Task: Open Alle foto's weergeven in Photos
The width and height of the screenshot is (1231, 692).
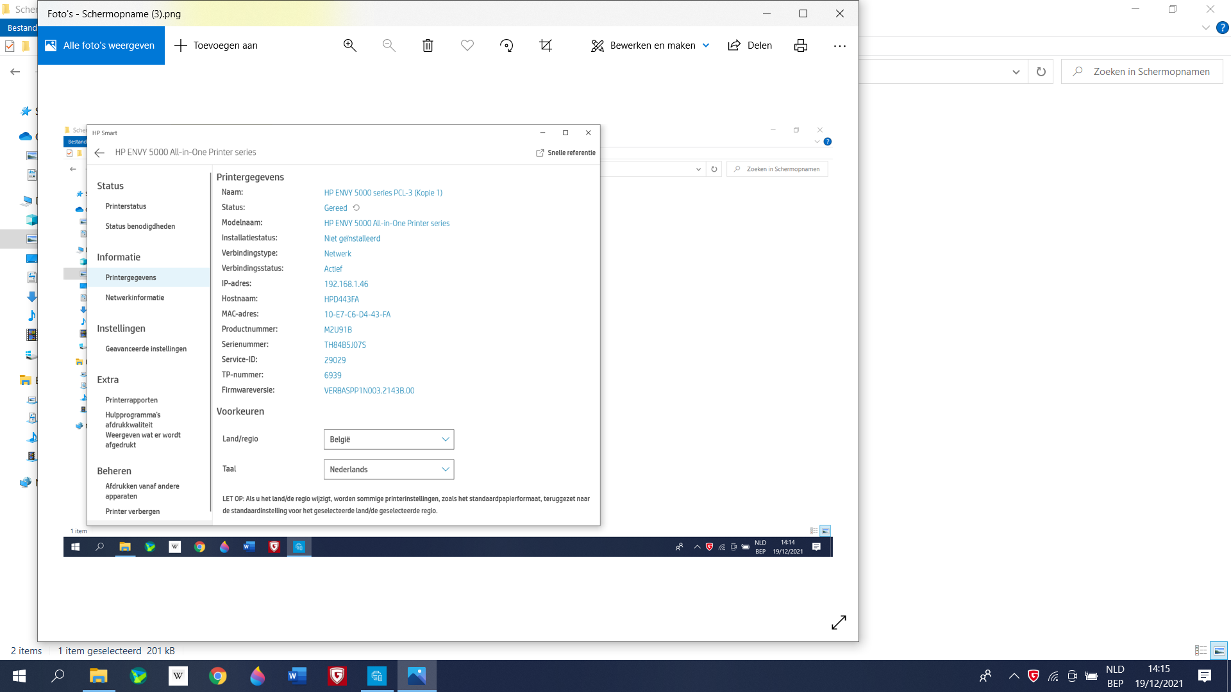Action: click(x=101, y=45)
